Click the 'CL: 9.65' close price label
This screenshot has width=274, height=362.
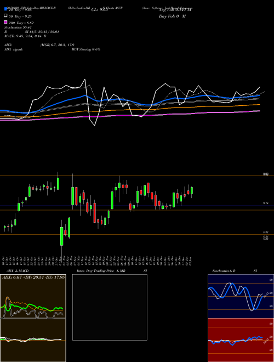(x=99, y=10)
